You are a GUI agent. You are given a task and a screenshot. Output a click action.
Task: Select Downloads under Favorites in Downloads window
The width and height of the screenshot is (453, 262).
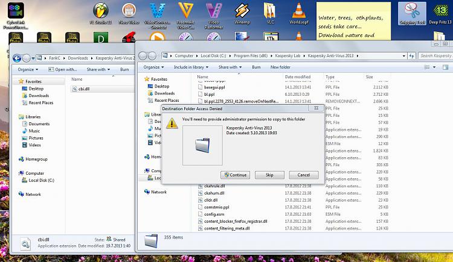coord(39,95)
